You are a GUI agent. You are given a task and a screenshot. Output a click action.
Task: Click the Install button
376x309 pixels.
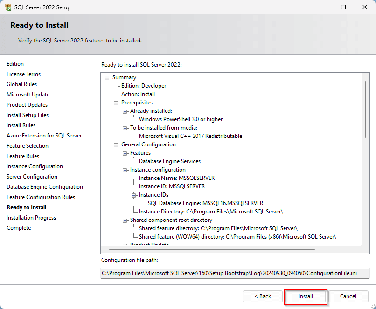pos(306,296)
